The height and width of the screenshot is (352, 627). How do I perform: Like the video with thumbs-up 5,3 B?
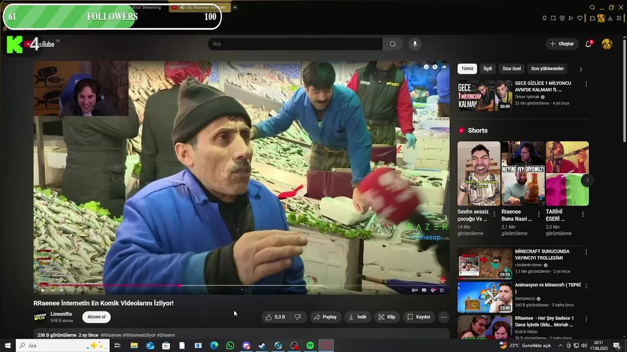coord(275,317)
